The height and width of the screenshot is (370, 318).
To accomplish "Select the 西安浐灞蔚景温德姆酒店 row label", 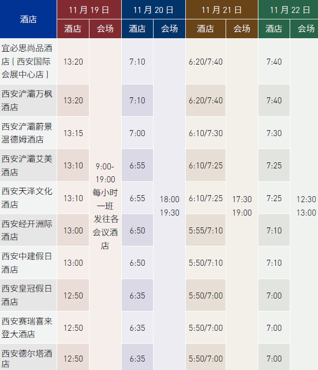I will point(28,133).
